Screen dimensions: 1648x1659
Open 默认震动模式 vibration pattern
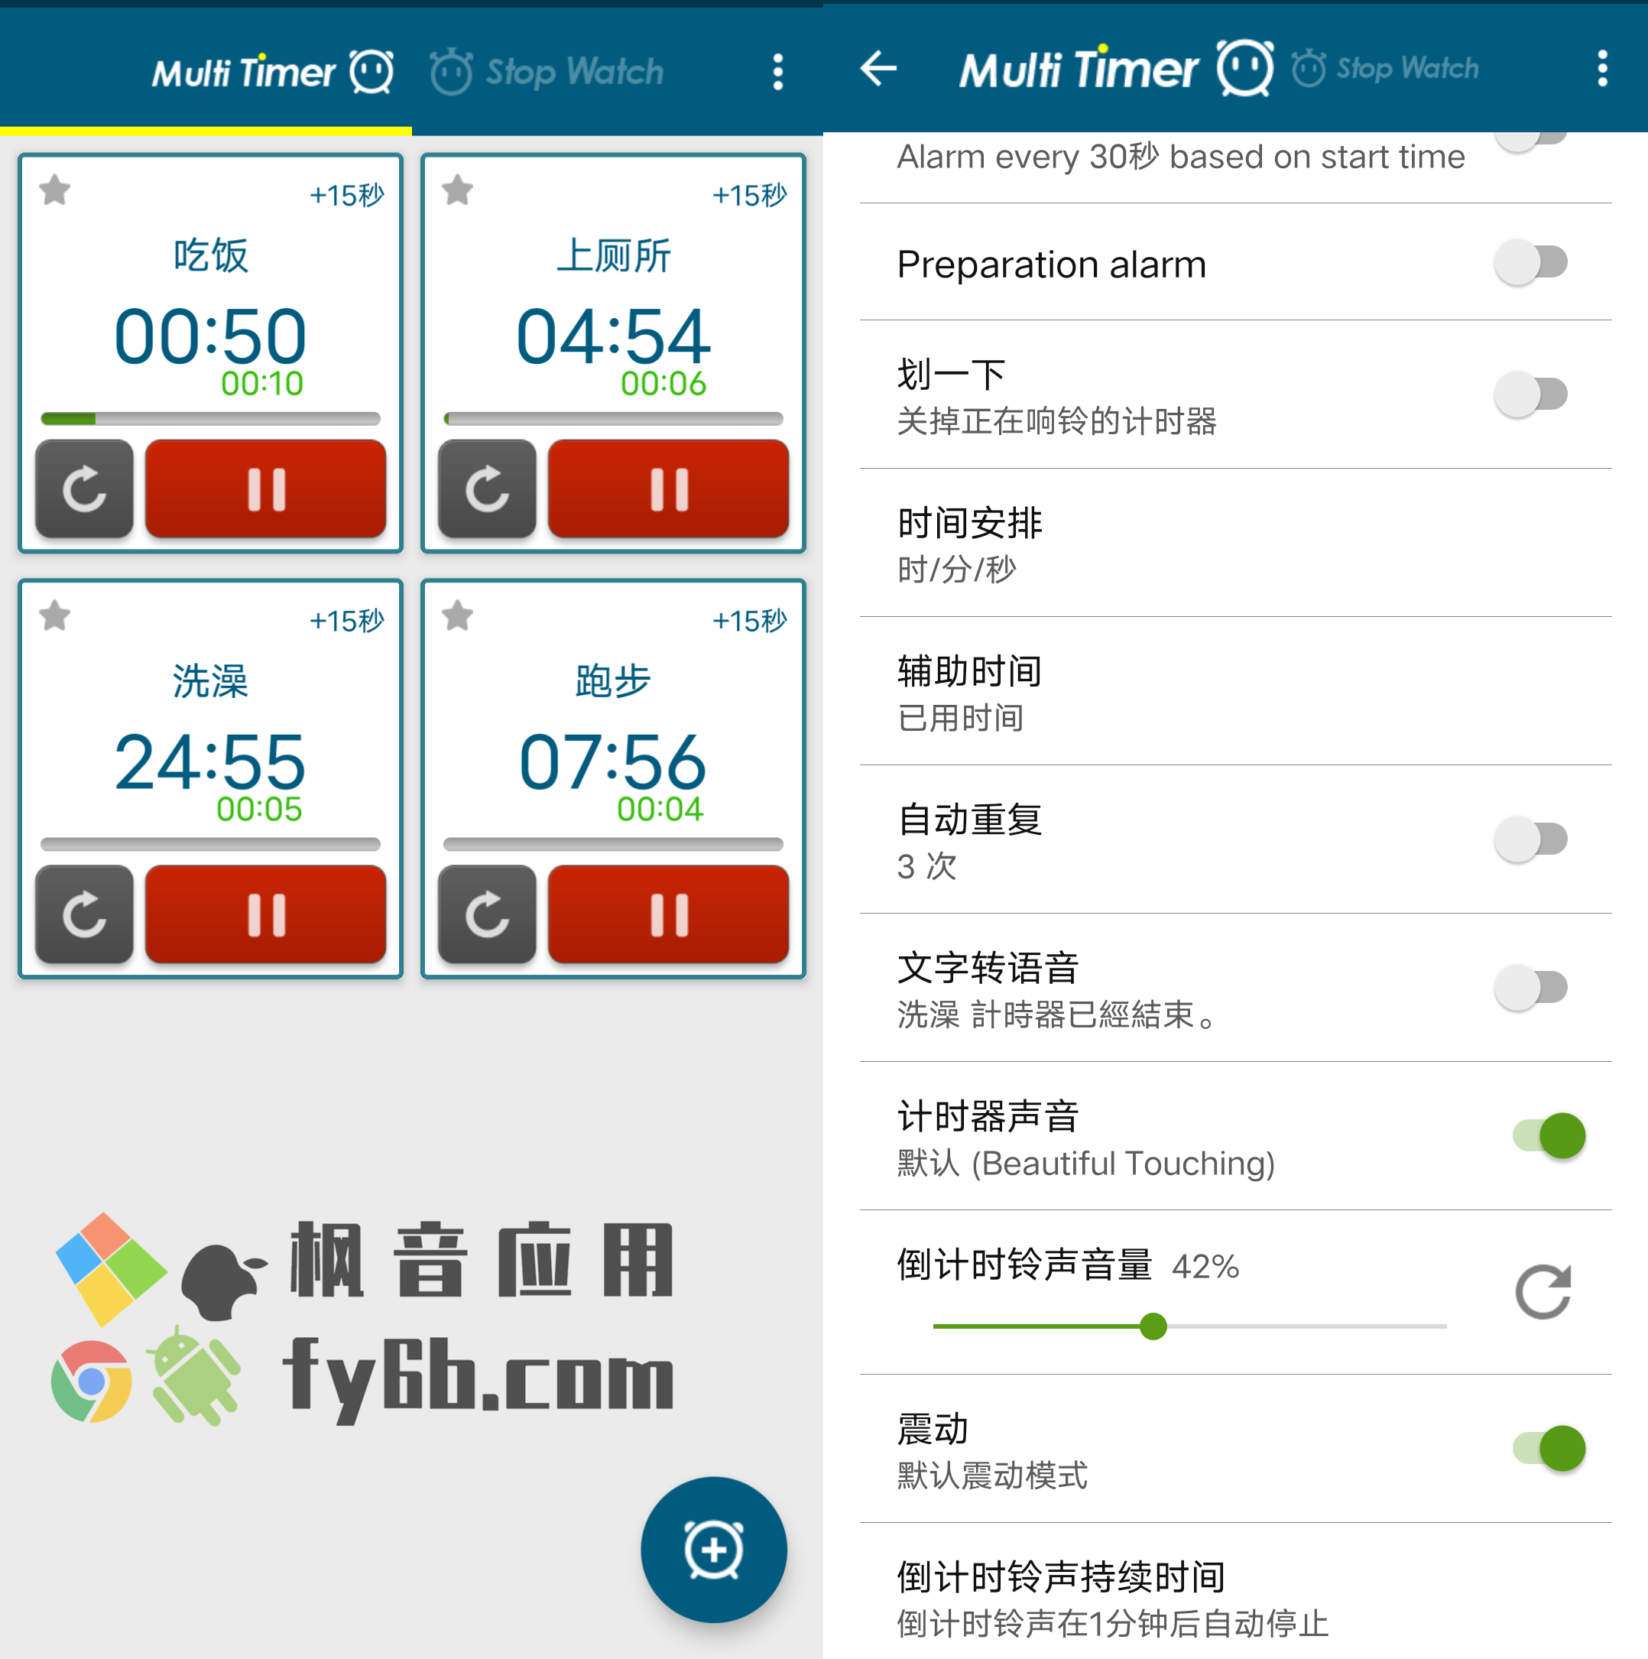[992, 1476]
